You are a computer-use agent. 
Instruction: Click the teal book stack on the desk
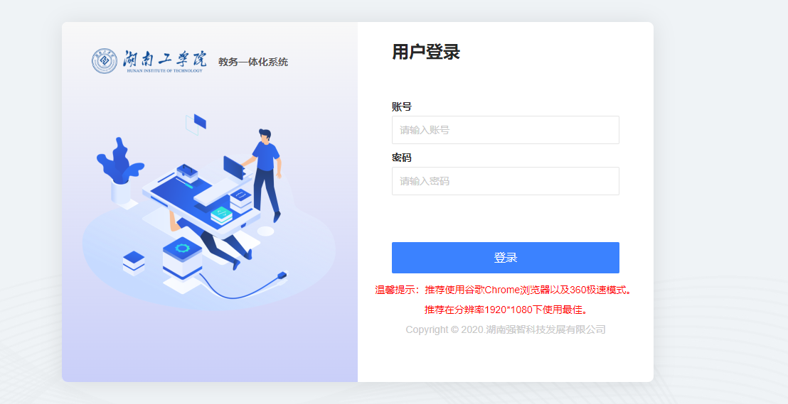tap(221, 215)
